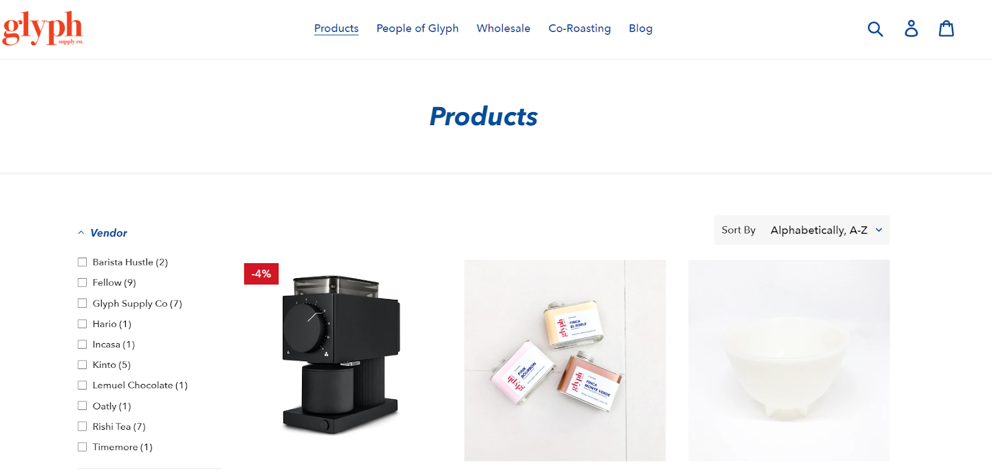This screenshot has height=475, width=992.
Task: Click the glyph supply co. logo
Action: [x=42, y=28]
